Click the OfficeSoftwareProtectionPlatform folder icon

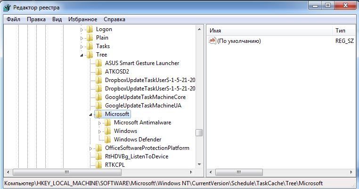tap(98, 148)
